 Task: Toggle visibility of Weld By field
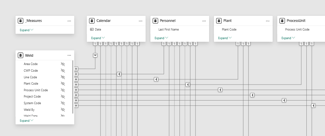[63, 109]
